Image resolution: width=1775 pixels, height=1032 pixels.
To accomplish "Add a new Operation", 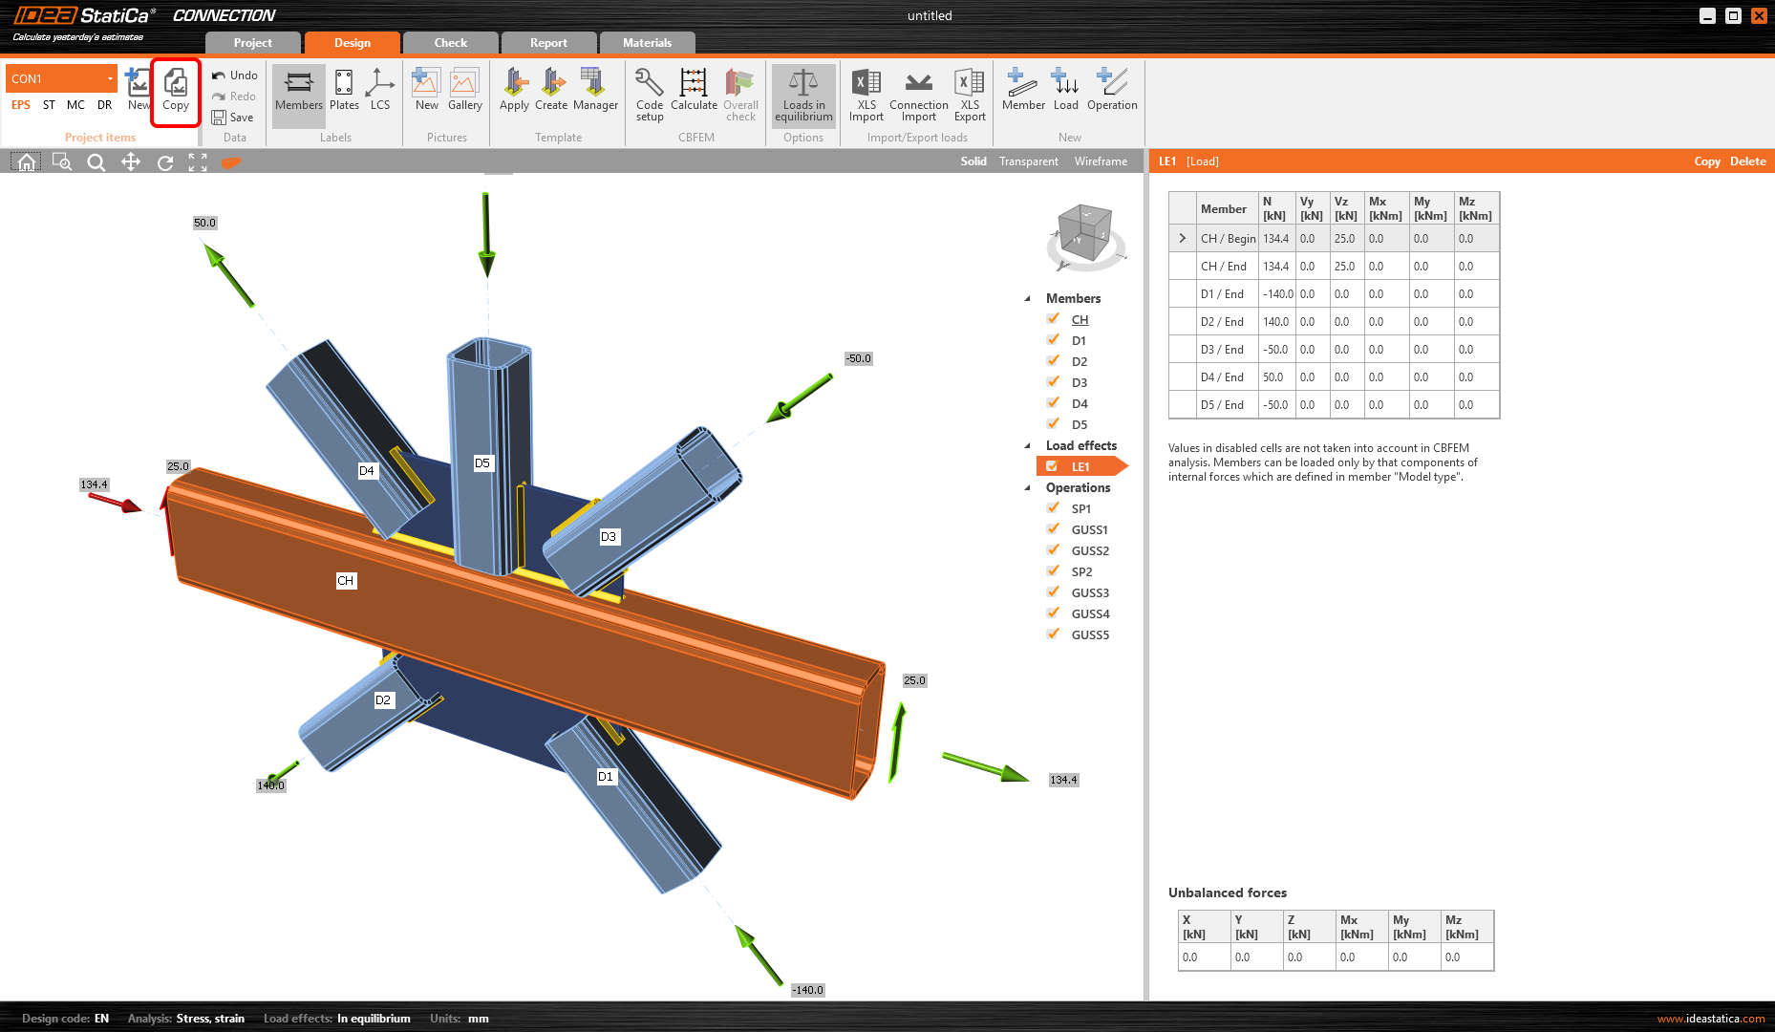I will click(x=1111, y=92).
